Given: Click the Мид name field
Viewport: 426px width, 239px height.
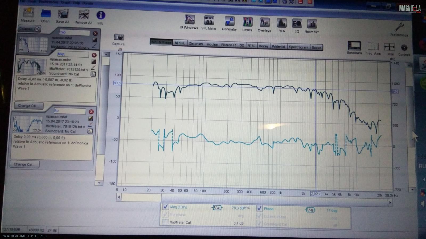Looking at the screenshot, I should (73, 54).
